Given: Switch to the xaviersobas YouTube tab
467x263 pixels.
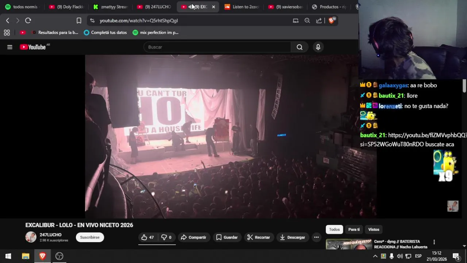Looking at the screenshot, I should tap(286, 7).
